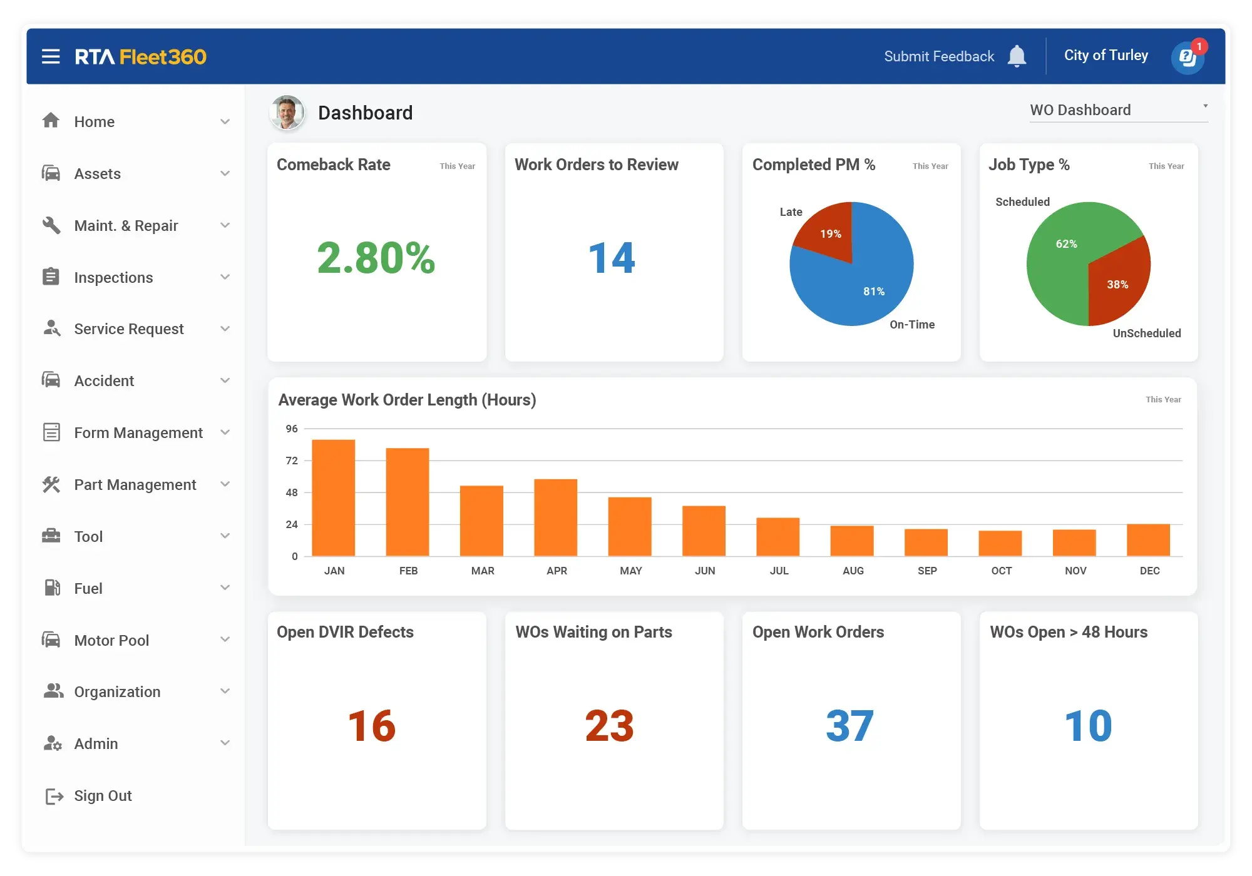Collapse the Form Management section

pos(225,432)
